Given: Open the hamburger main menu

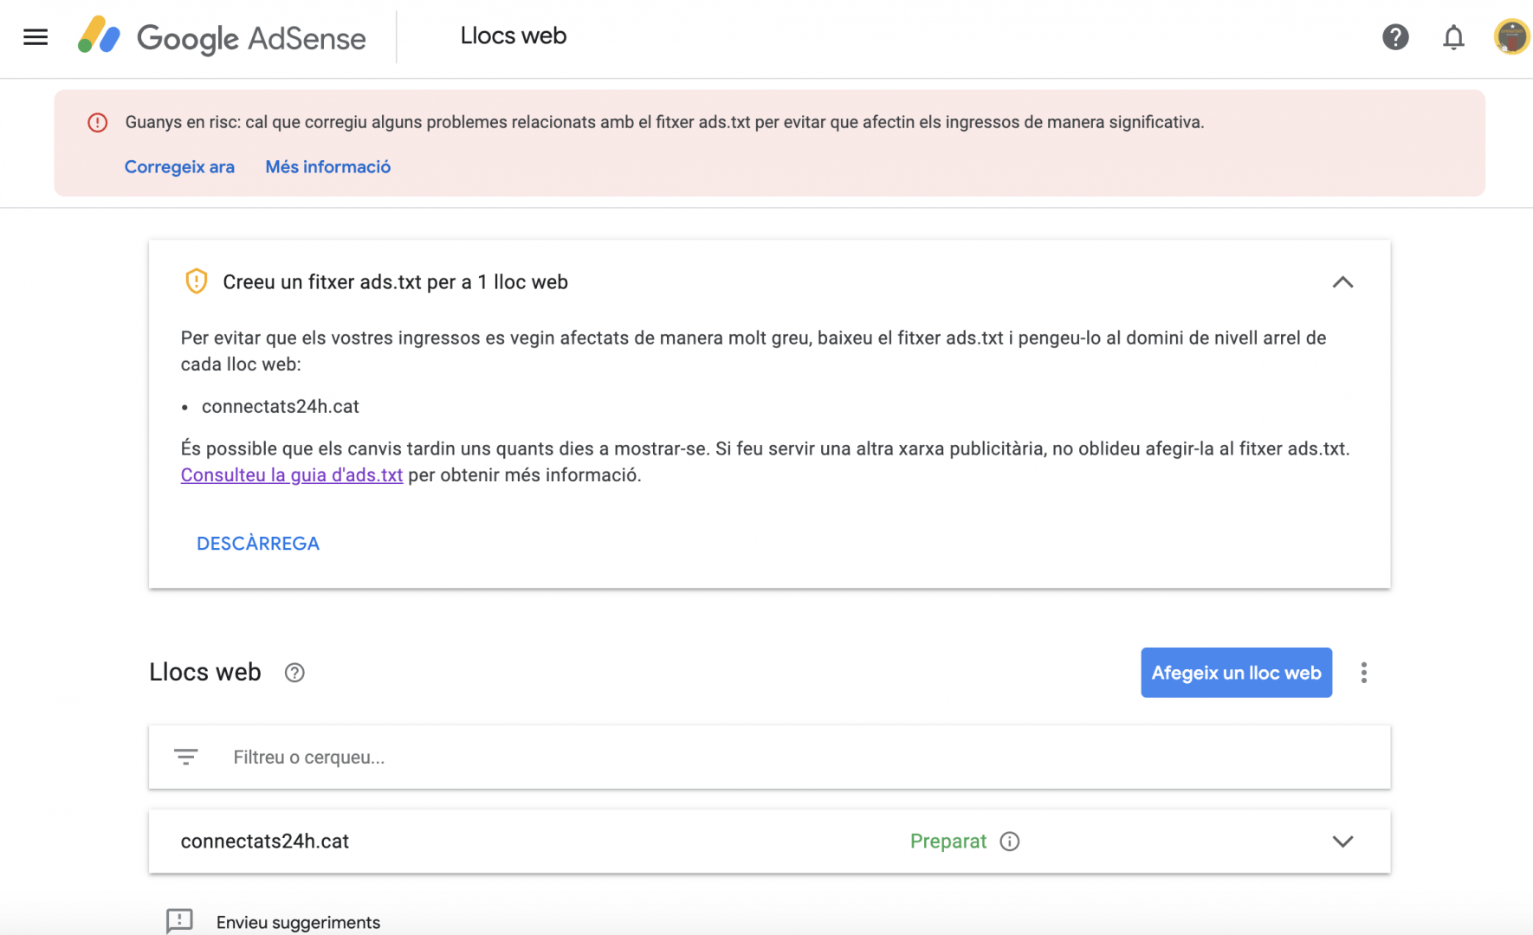Looking at the screenshot, I should (x=36, y=37).
